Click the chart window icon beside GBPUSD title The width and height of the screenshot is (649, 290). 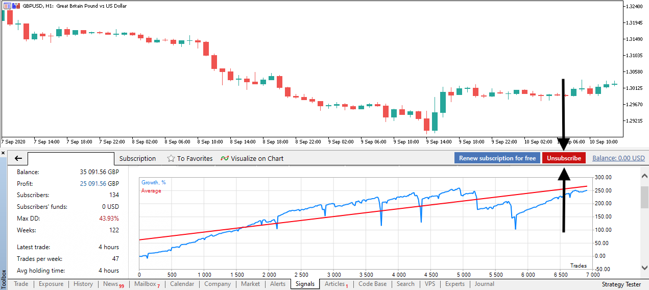pos(7,6)
